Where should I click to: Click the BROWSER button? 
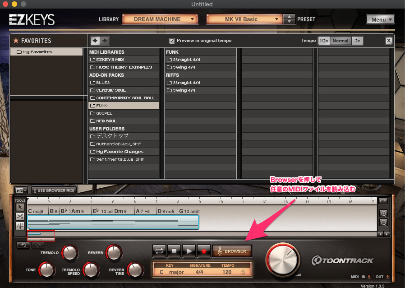[x=232, y=251]
